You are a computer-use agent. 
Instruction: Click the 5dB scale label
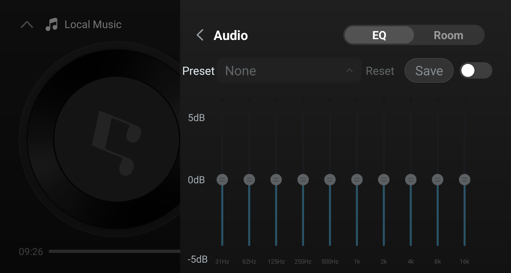point(196,118)
